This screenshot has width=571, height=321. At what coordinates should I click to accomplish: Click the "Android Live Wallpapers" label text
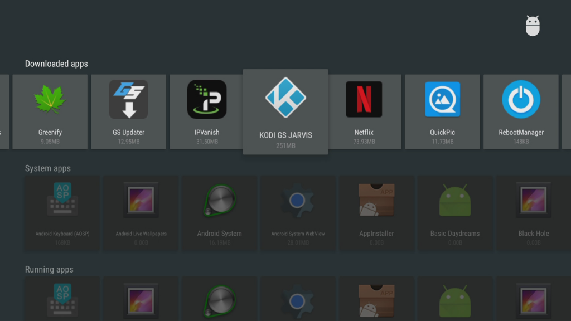pos(141,234)
